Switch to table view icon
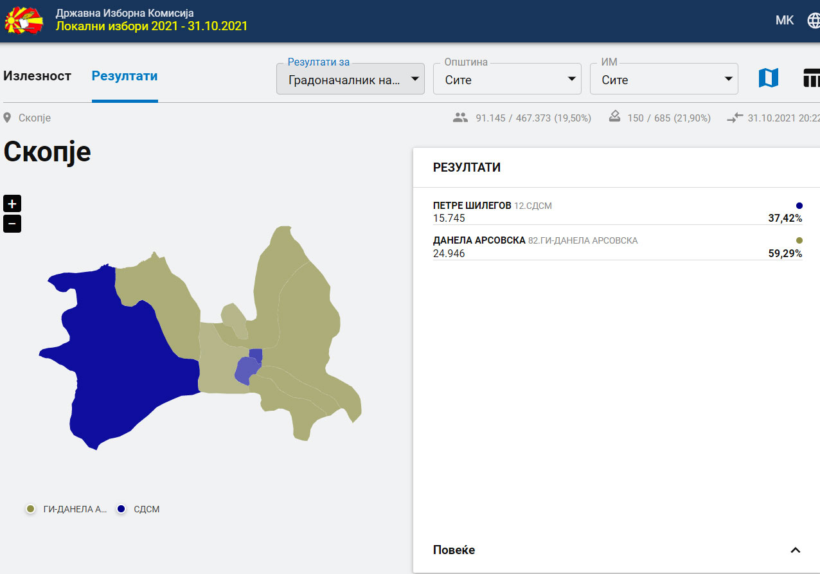The height and width of the screenshot is (574, 820). [812, 78]
